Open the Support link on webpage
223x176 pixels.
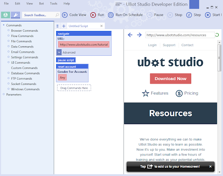(x=169, y=45)
